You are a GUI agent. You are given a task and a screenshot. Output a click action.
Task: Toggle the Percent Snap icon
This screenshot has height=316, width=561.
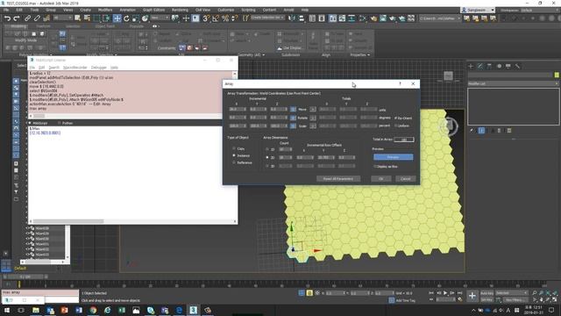pyautogui.click(x=225, y=18)
